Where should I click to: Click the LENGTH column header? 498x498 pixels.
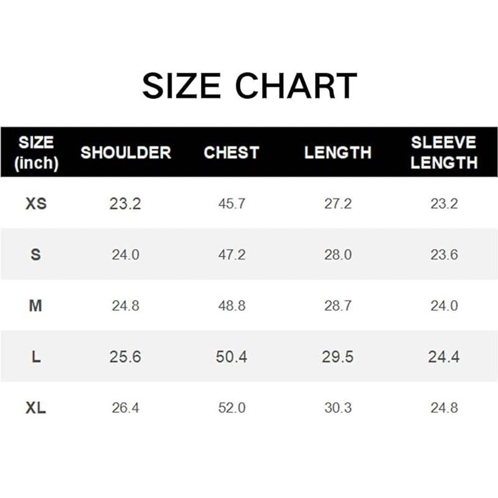click(x=338, y=153)
